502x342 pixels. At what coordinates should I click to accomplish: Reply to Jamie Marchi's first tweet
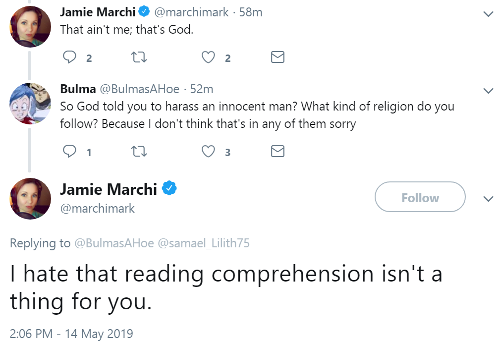(69, 58)
